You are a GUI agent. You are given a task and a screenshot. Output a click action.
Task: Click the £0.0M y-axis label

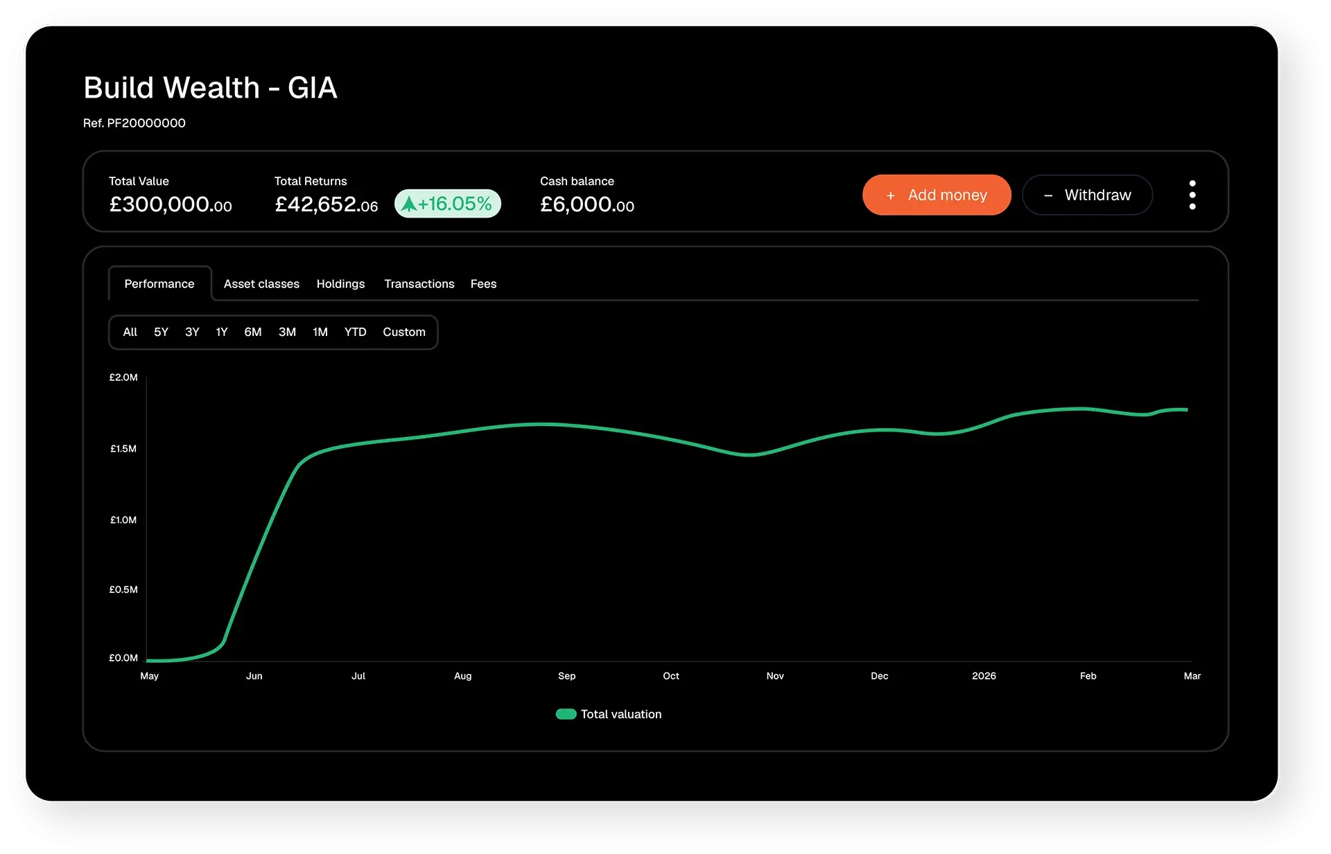123,657
